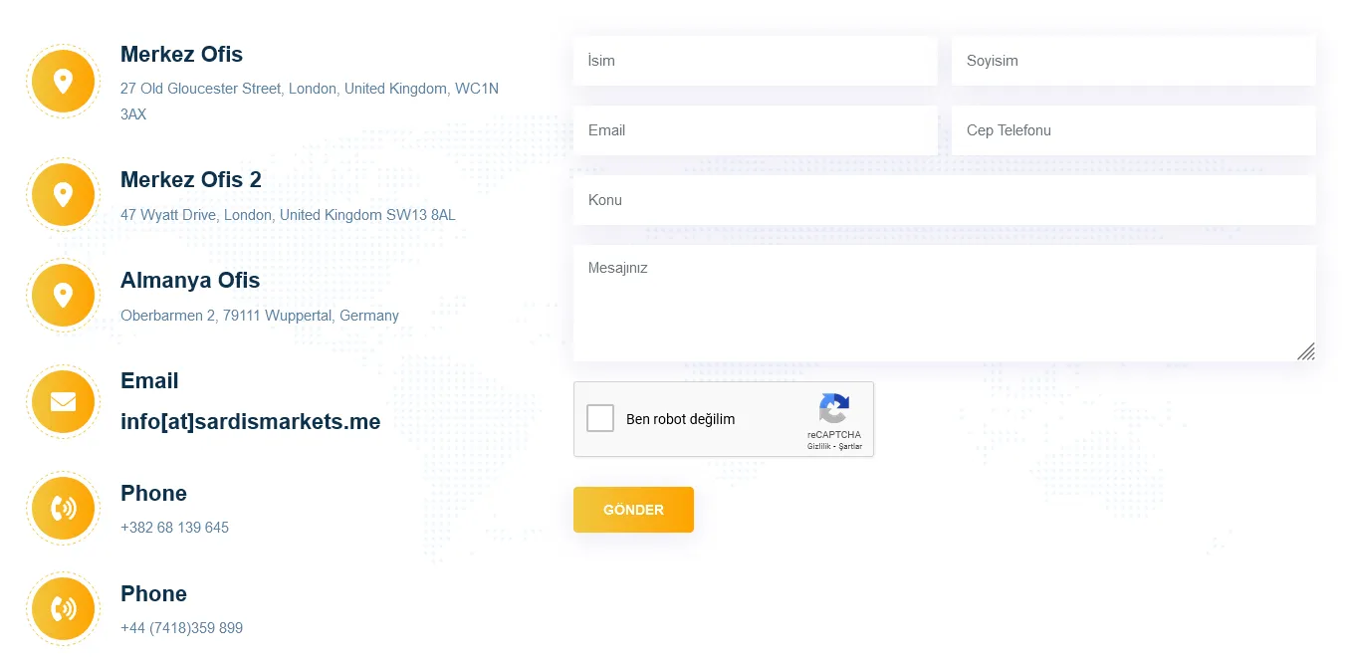The width and height of the screenshot is (1346, 665).
Task: Focus the Soyisim input field
Action: tap(1134, 61)
